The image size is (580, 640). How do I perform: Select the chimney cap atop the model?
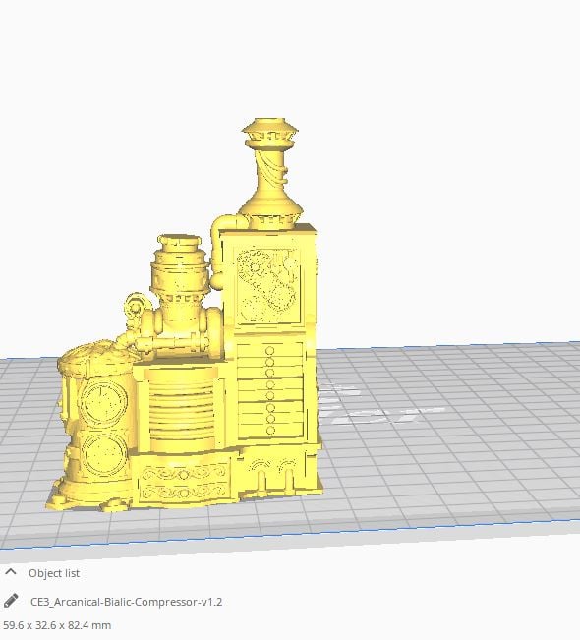pyautogui.click(x=270, y=131)
